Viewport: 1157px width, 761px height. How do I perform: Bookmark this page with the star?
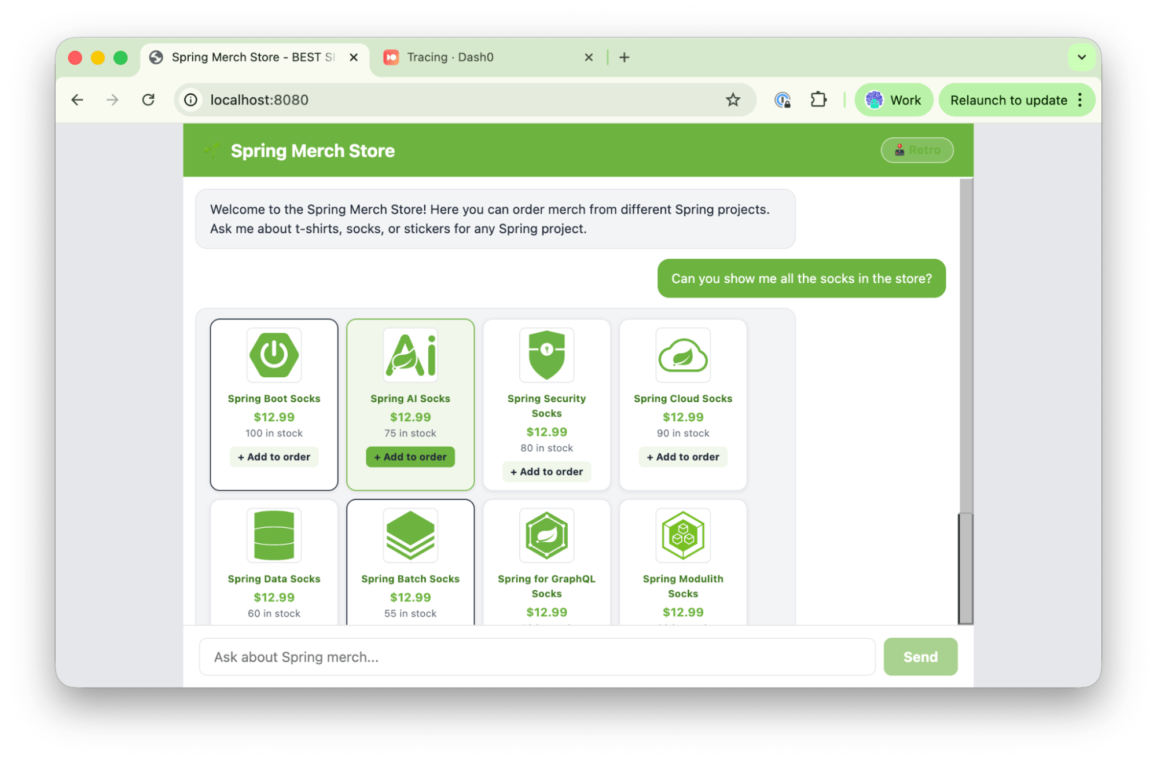click(x=733, y=100)
